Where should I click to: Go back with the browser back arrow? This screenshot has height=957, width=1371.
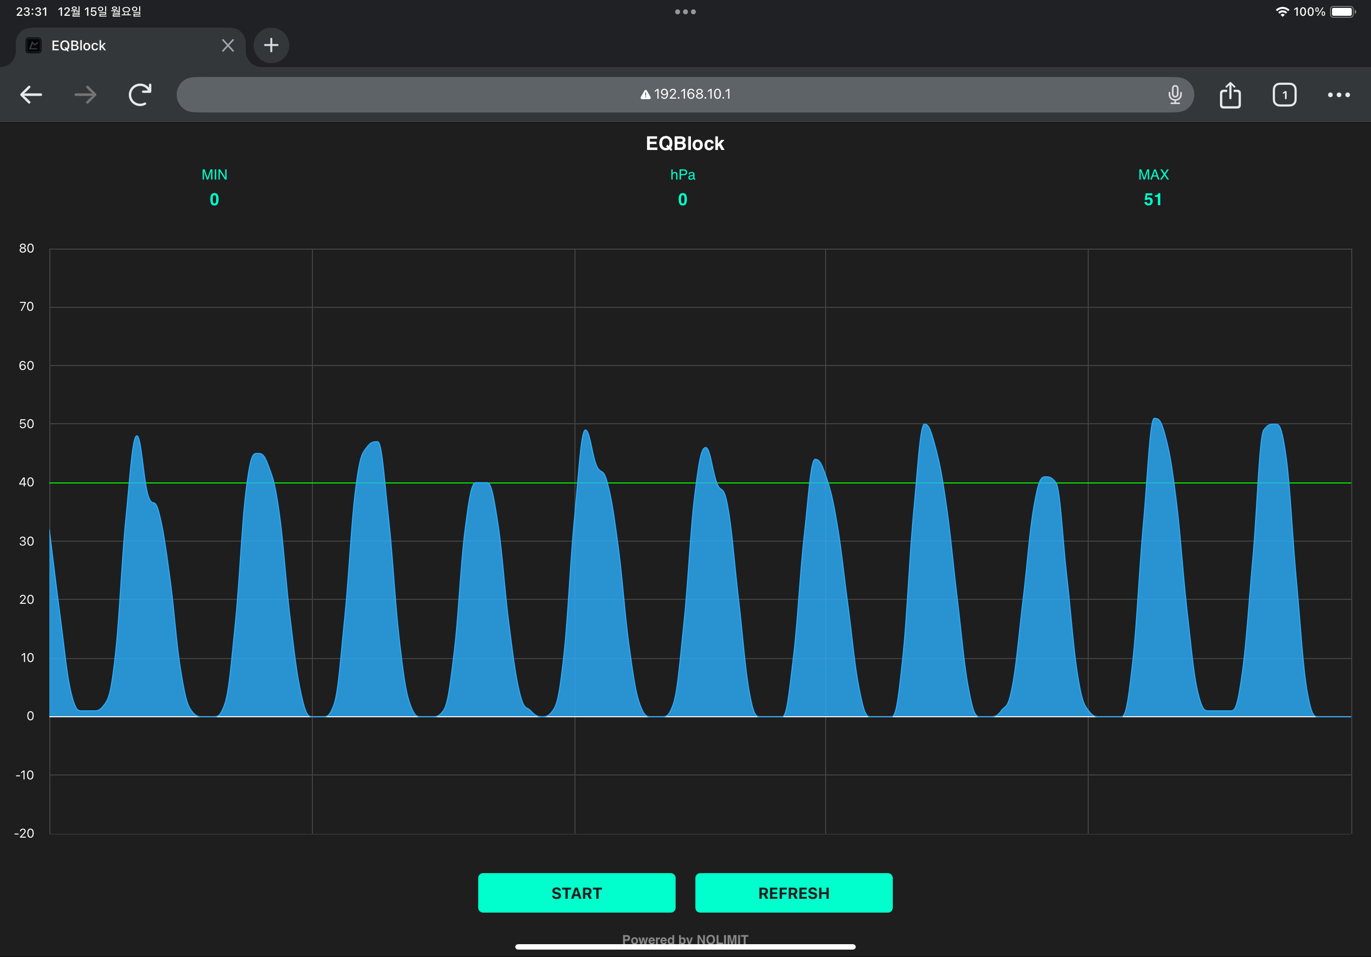point(31,94)
